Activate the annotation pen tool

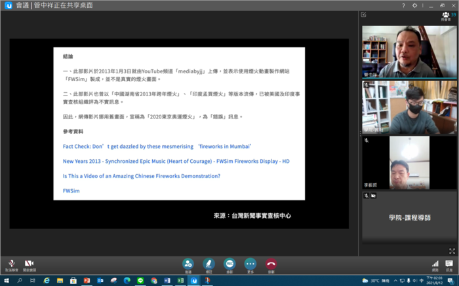(x=209, y=266)
